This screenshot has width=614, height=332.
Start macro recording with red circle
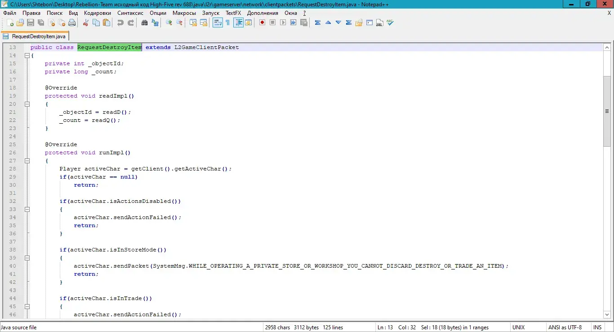point(262,22)
